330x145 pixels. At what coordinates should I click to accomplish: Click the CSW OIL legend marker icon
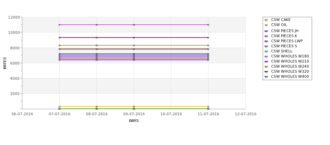tap(266, 25)
